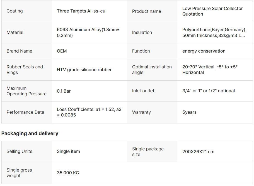Click the '20-70° Vertical' installation angle value
254x186 pixels.
pos(210,70)
